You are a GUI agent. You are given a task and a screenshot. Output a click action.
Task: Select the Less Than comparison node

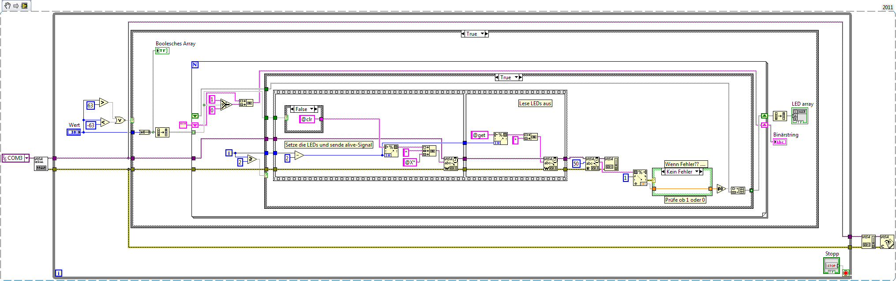[x=105, y=122]
